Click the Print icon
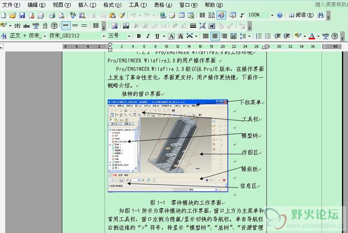The height and width of the screenshot is (233, 348). tap(52, 15)
